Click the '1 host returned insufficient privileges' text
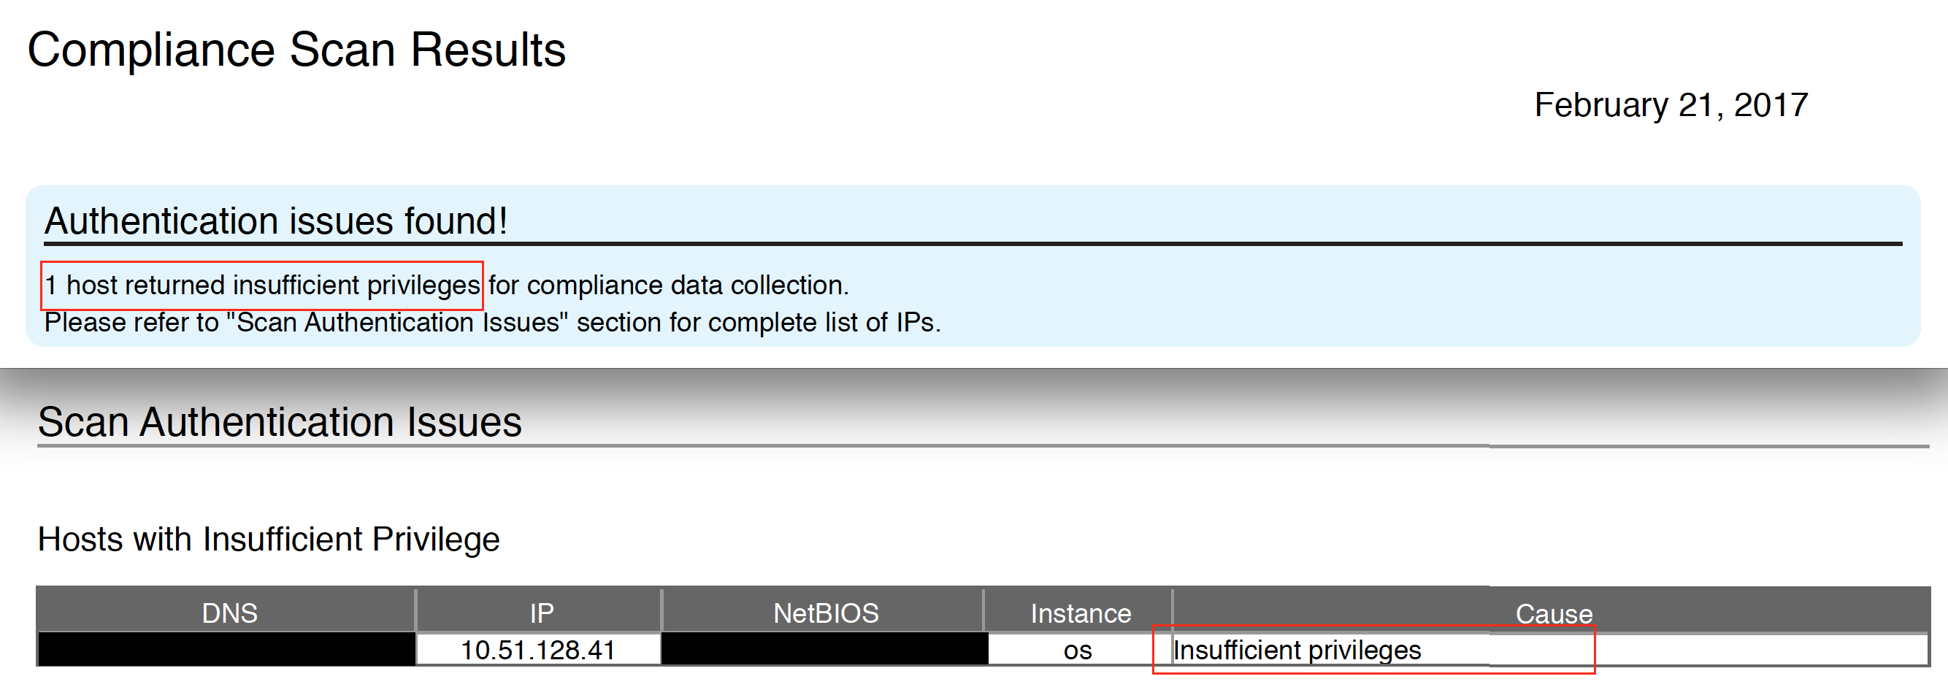1948x698 pixels. [x=262, y=285]
